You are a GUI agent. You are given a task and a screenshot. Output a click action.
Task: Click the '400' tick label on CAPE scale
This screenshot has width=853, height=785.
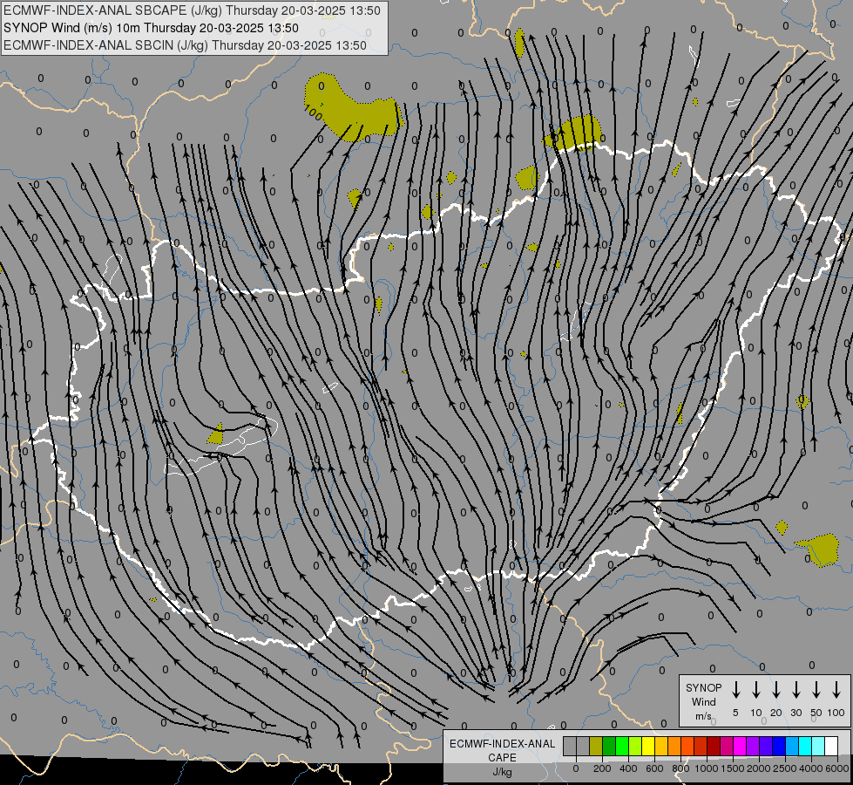(x=628, y=768)
